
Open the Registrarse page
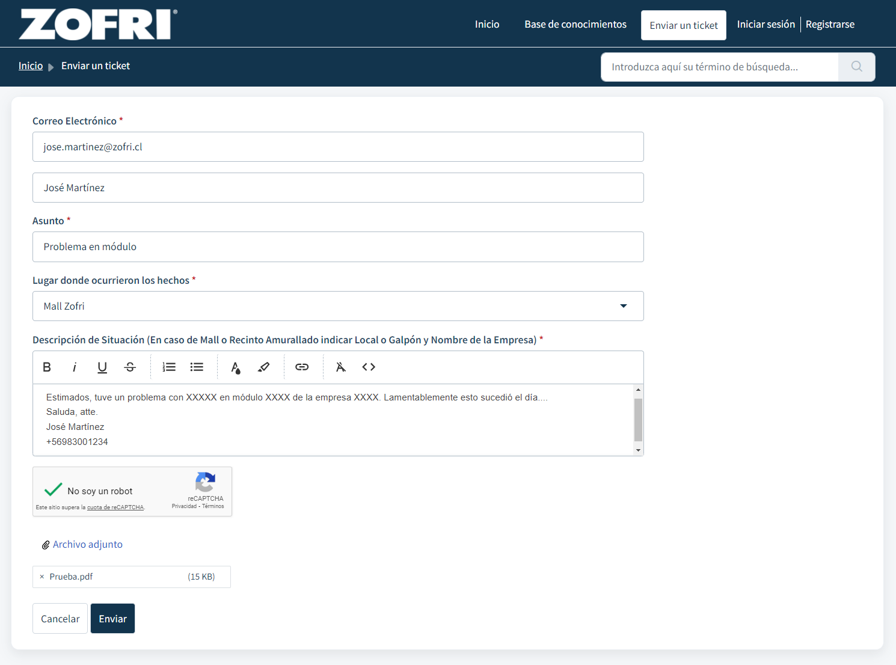pos(830,24)
